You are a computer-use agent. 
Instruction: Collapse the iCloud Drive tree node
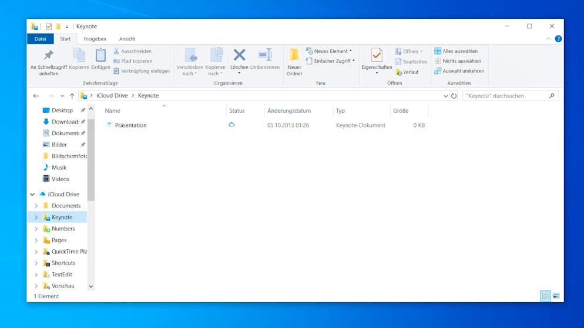[x=32, y=194]
